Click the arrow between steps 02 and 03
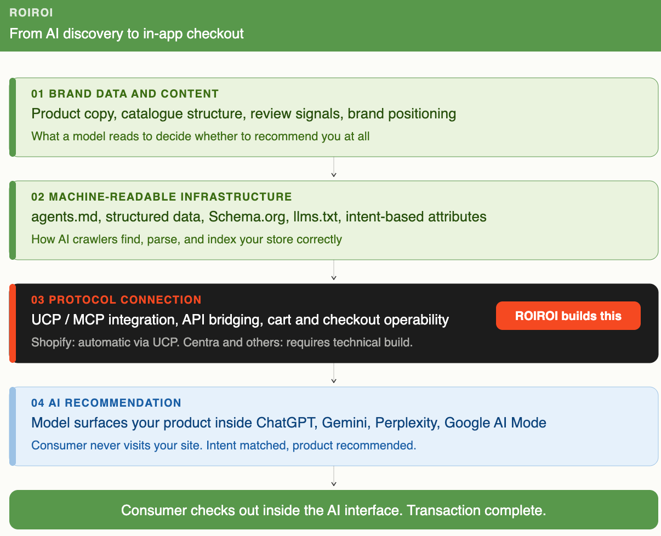This screenshot has height=536, width=661. [x=334, y=271]
